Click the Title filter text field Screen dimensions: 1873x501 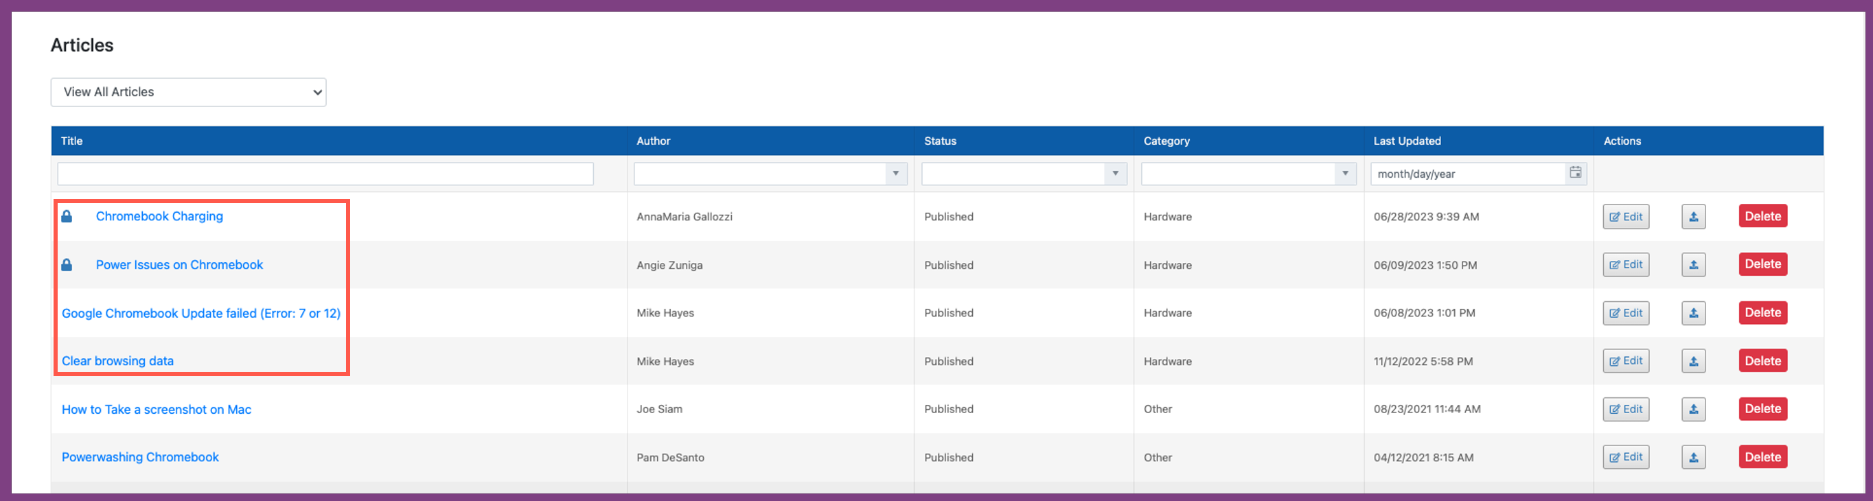(x=325, y=174)
